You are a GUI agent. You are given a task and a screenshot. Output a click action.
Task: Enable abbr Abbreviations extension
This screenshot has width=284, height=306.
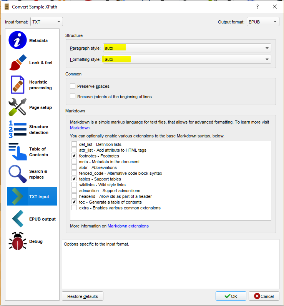[x=74, y=167]
